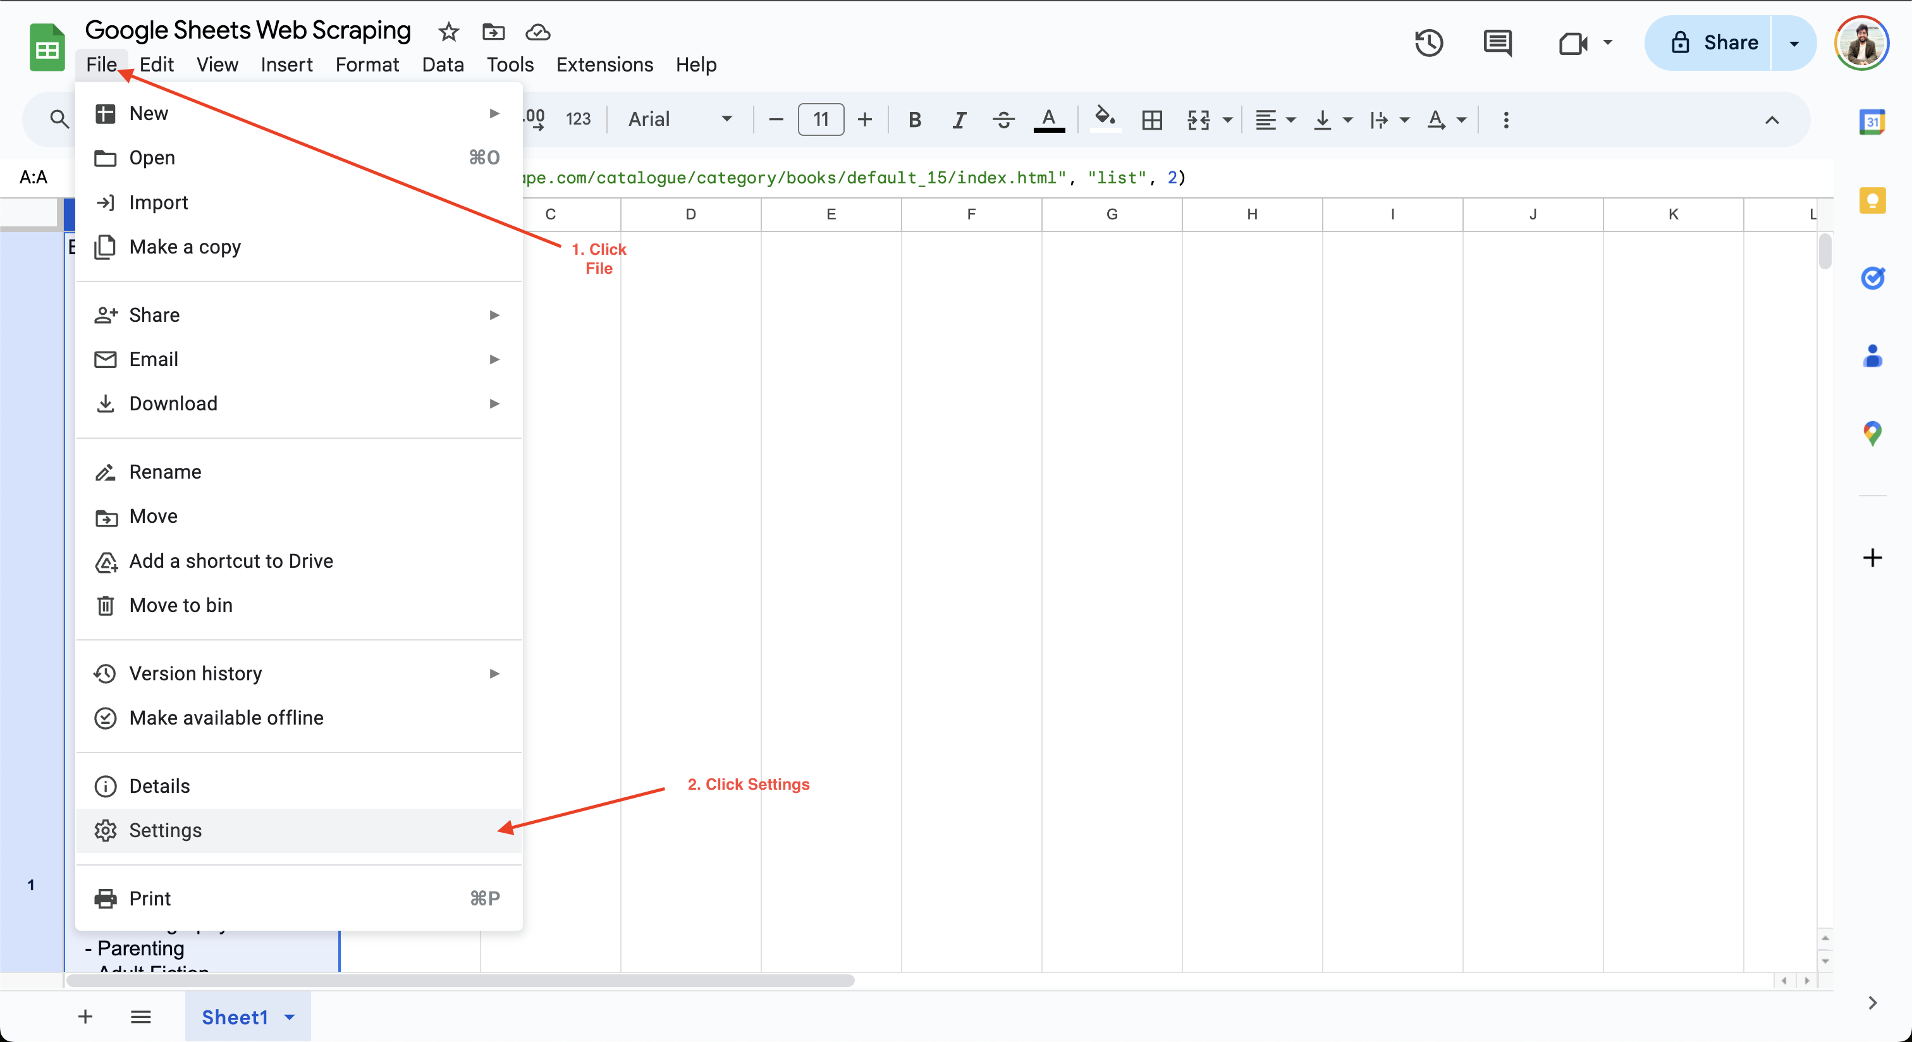Check document cloud save status icon
The width and height of the screenshot is (1912, 1042).
(x=537, y=32)
